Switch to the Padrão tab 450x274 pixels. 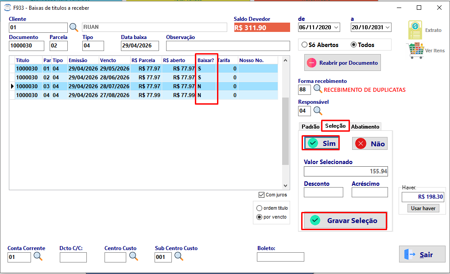[x=310, y=127]
